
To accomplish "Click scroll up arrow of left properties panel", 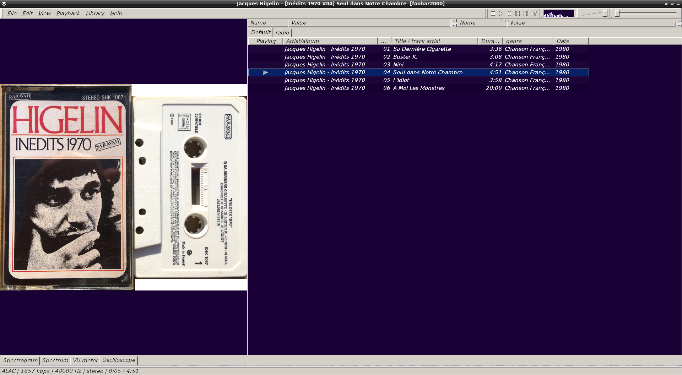I will coord(454,21).
